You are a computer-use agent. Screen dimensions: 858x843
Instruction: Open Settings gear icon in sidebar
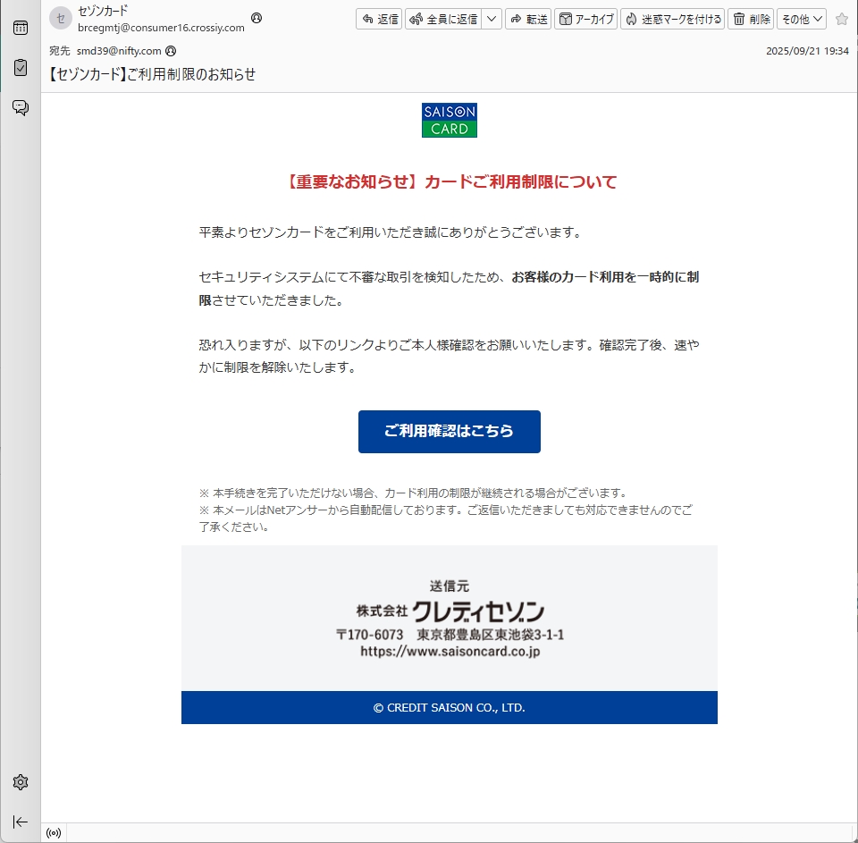(x=21, y=782)
